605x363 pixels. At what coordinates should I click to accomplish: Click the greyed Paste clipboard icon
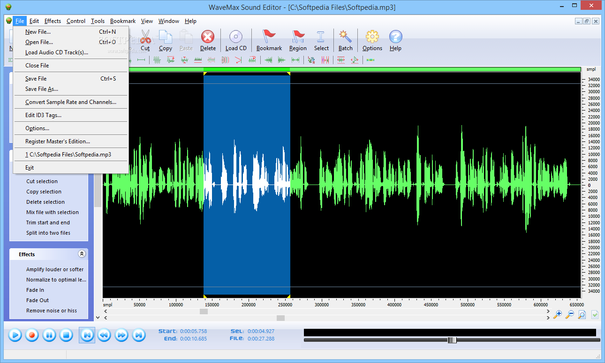coord(186,37)
